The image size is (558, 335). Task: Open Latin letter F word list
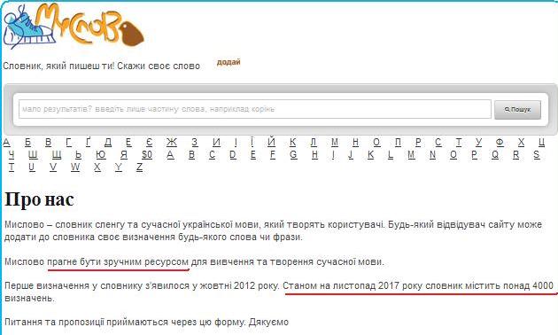(273, 155)
